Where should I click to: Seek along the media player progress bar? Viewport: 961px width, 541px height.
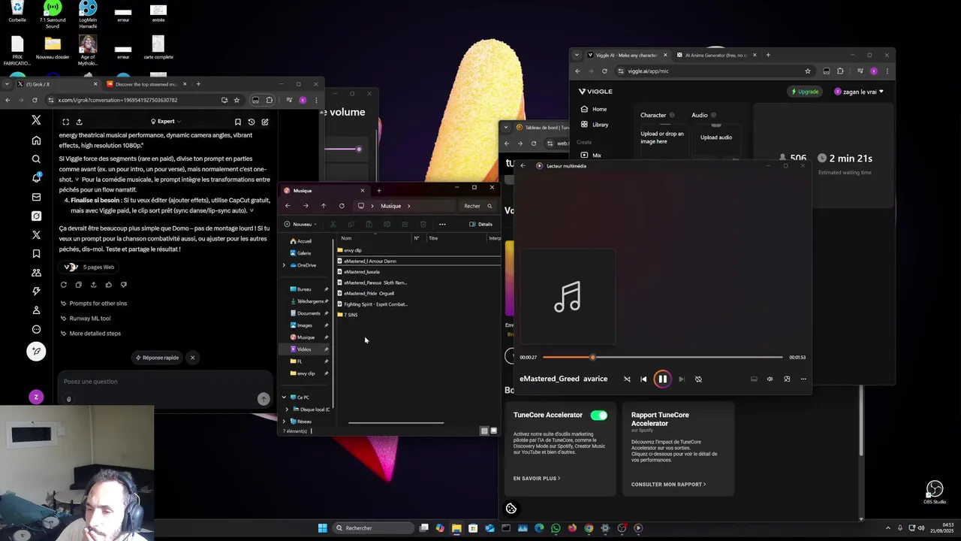(662, 358)
